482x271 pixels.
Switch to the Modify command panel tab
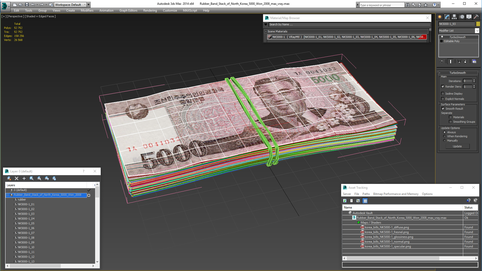point(447,17)
